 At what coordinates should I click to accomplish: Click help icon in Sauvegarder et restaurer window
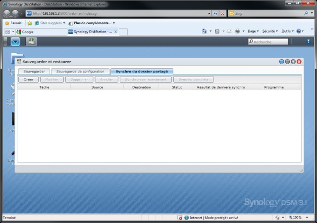pyautogui.click(x=281, y=62)
